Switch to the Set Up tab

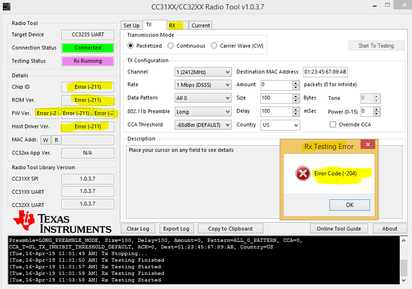[x=132, y=25]
